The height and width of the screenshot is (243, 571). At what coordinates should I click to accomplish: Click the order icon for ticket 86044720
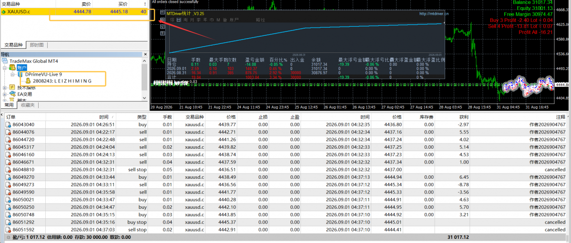coord(8,139)
